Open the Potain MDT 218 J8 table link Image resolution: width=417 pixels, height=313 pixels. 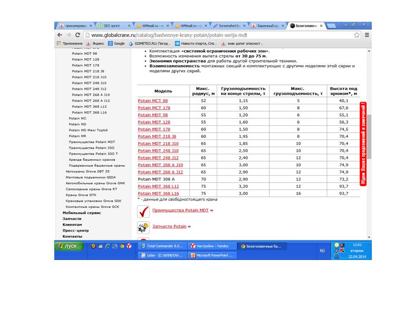[x=157, y=136]
